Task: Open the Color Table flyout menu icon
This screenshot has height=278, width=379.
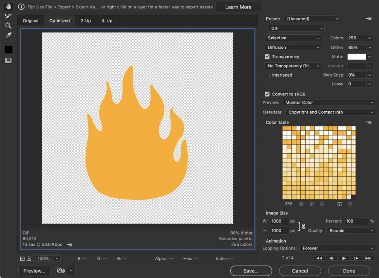Action: tap(368, 122)
